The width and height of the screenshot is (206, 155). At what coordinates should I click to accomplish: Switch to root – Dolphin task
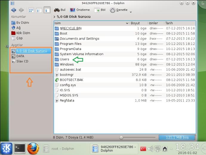[x=59, y=149]
